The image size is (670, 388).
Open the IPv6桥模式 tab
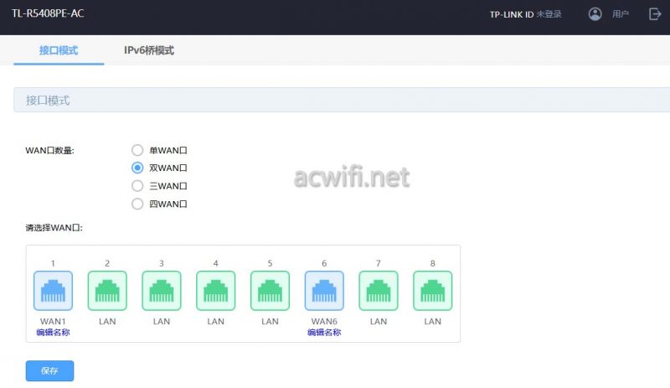pos(149,50)
